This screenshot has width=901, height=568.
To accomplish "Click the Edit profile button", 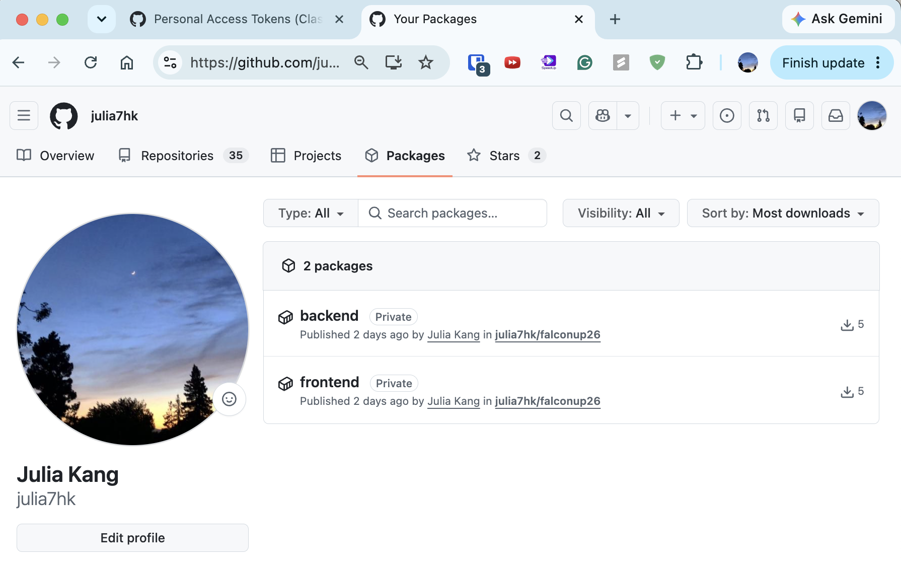I will click(x=132, y=538).
